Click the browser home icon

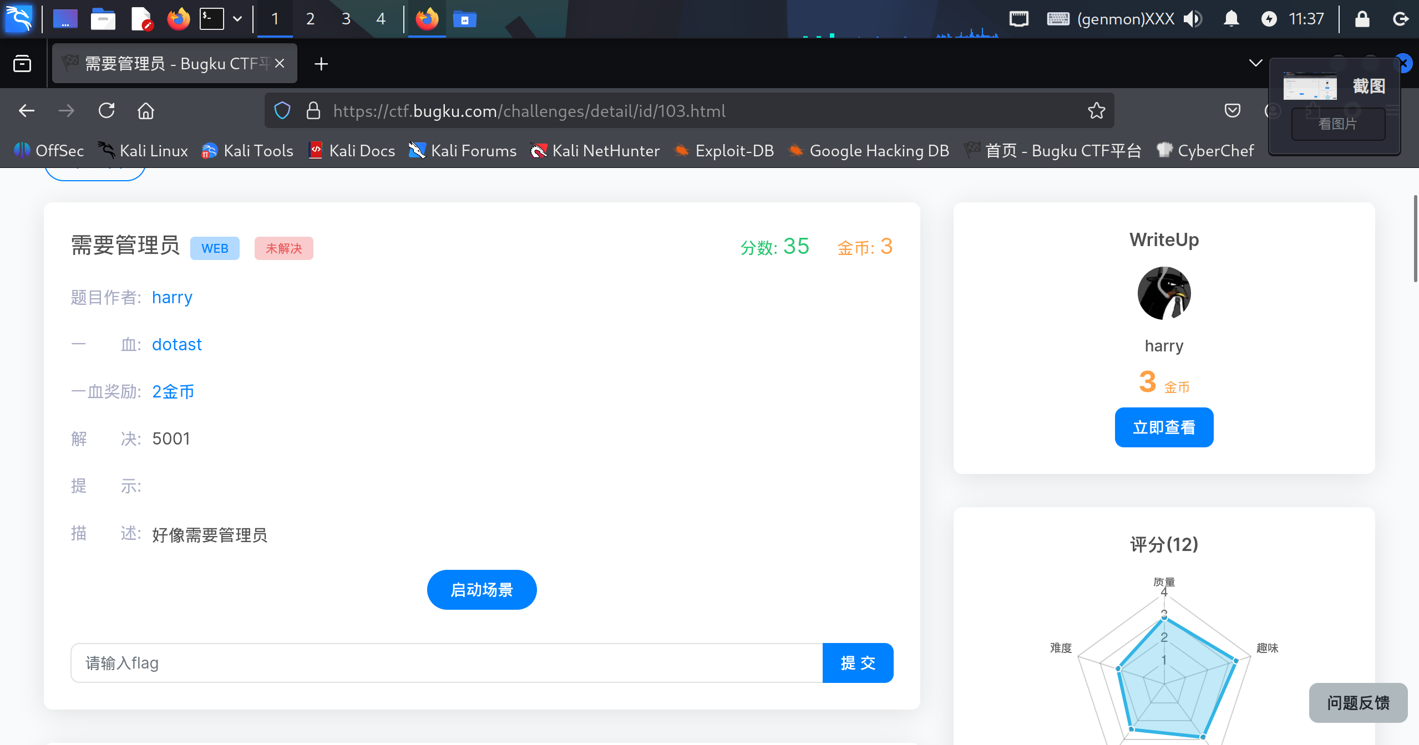(x=146, y=111)
